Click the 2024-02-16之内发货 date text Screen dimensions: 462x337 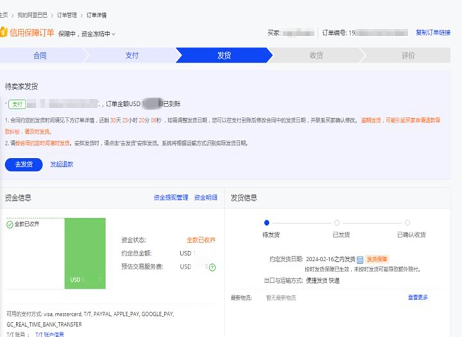click(x=330, y=259)
